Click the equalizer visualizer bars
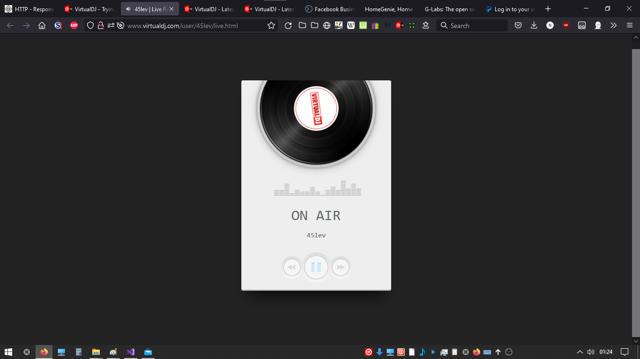 pyautogui.click(x=318, y=188)
